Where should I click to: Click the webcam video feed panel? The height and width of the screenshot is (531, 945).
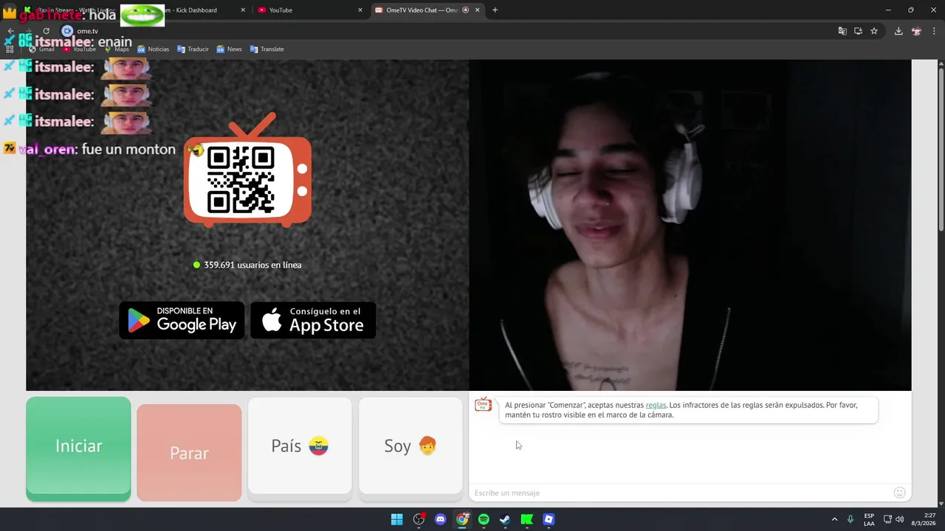point(690,225)
